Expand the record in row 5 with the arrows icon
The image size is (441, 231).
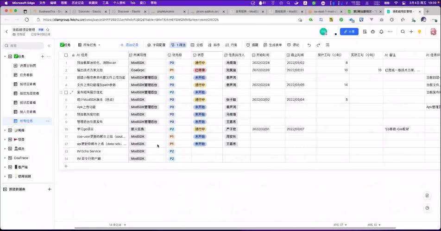coord(71,92)
